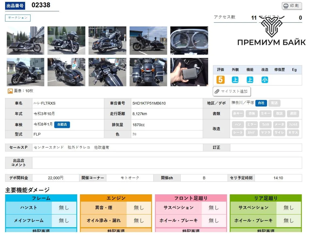
Task: Click the blue 上 badge under 機能
Action: pos(250,80)
